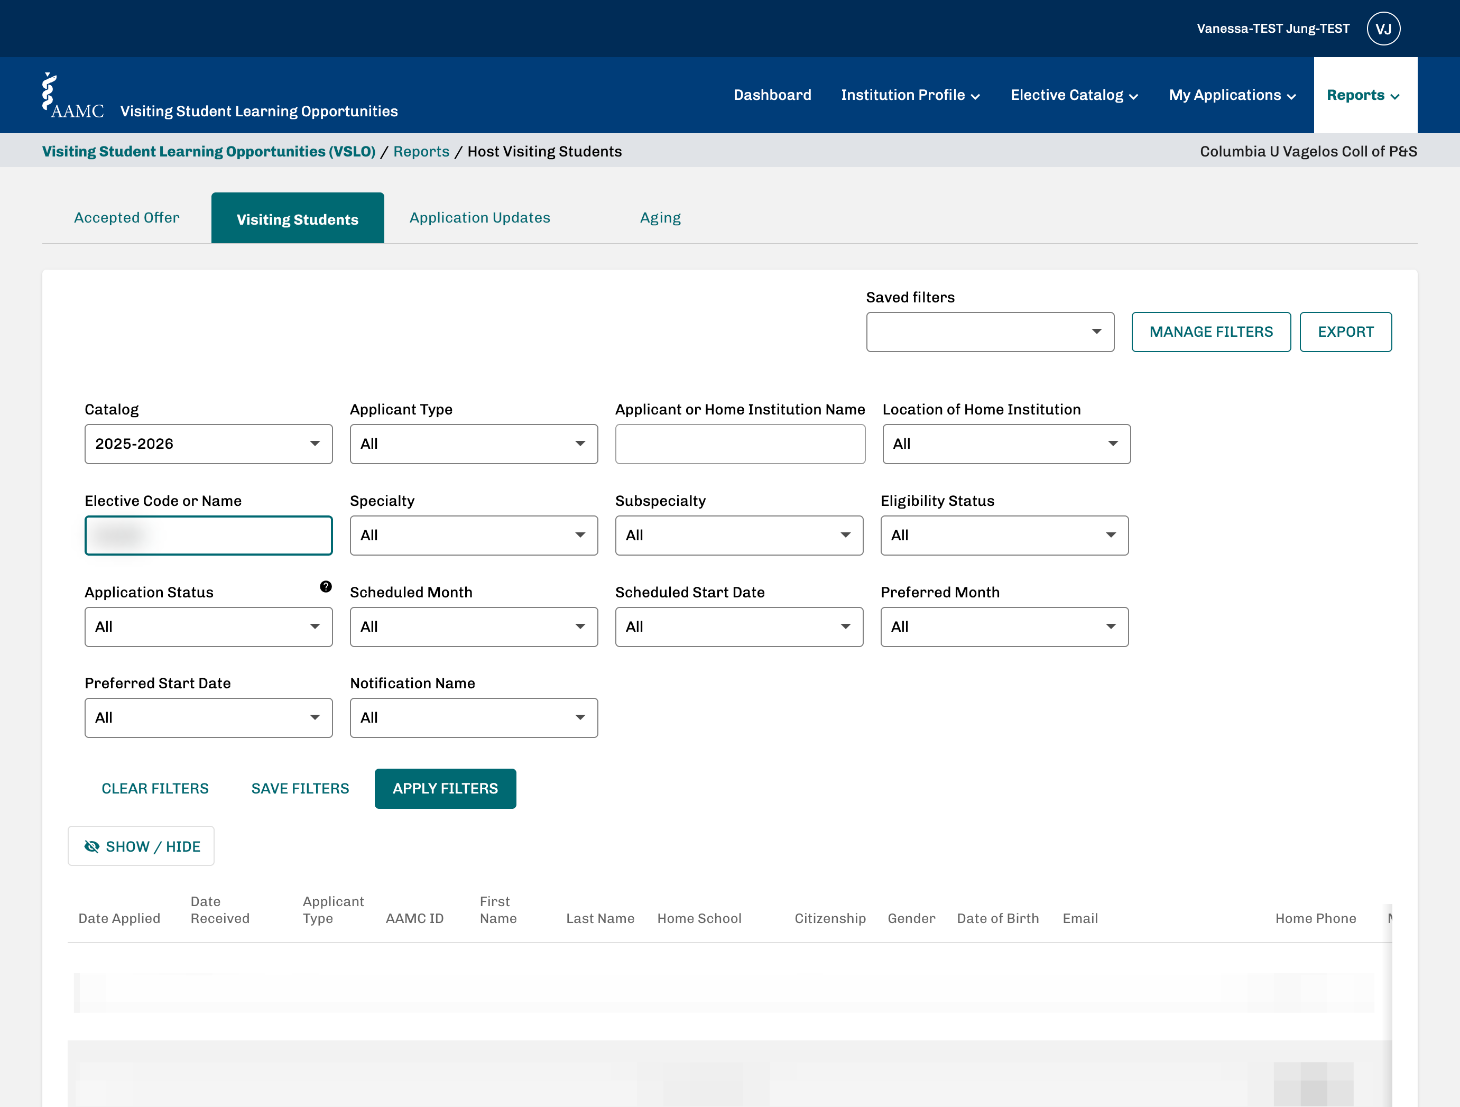The image size is (1460, 1107).
Task: Switch to the Accepted Offer tab
Action: pos(127,218)
